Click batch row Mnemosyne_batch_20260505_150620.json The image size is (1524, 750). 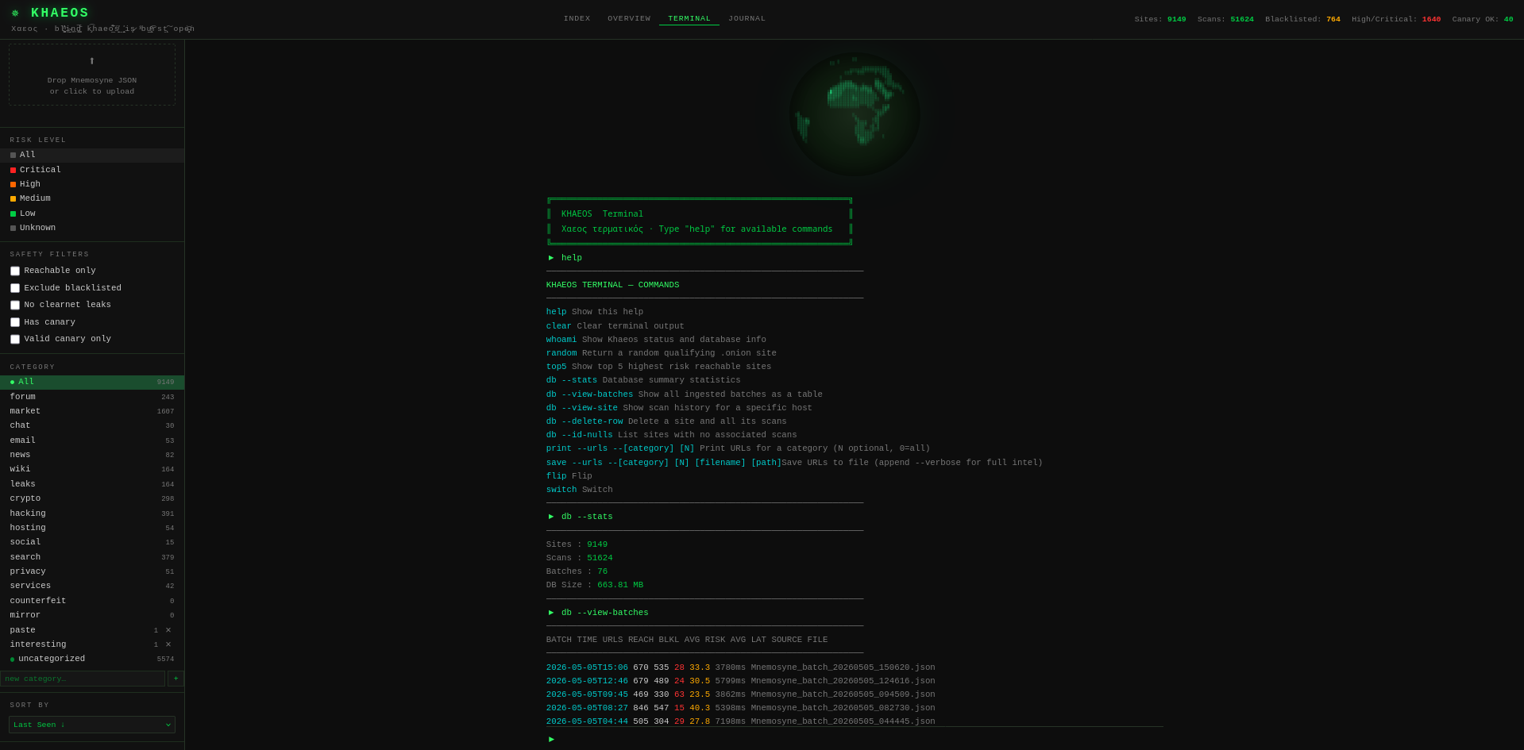click(x=741, y=667)
